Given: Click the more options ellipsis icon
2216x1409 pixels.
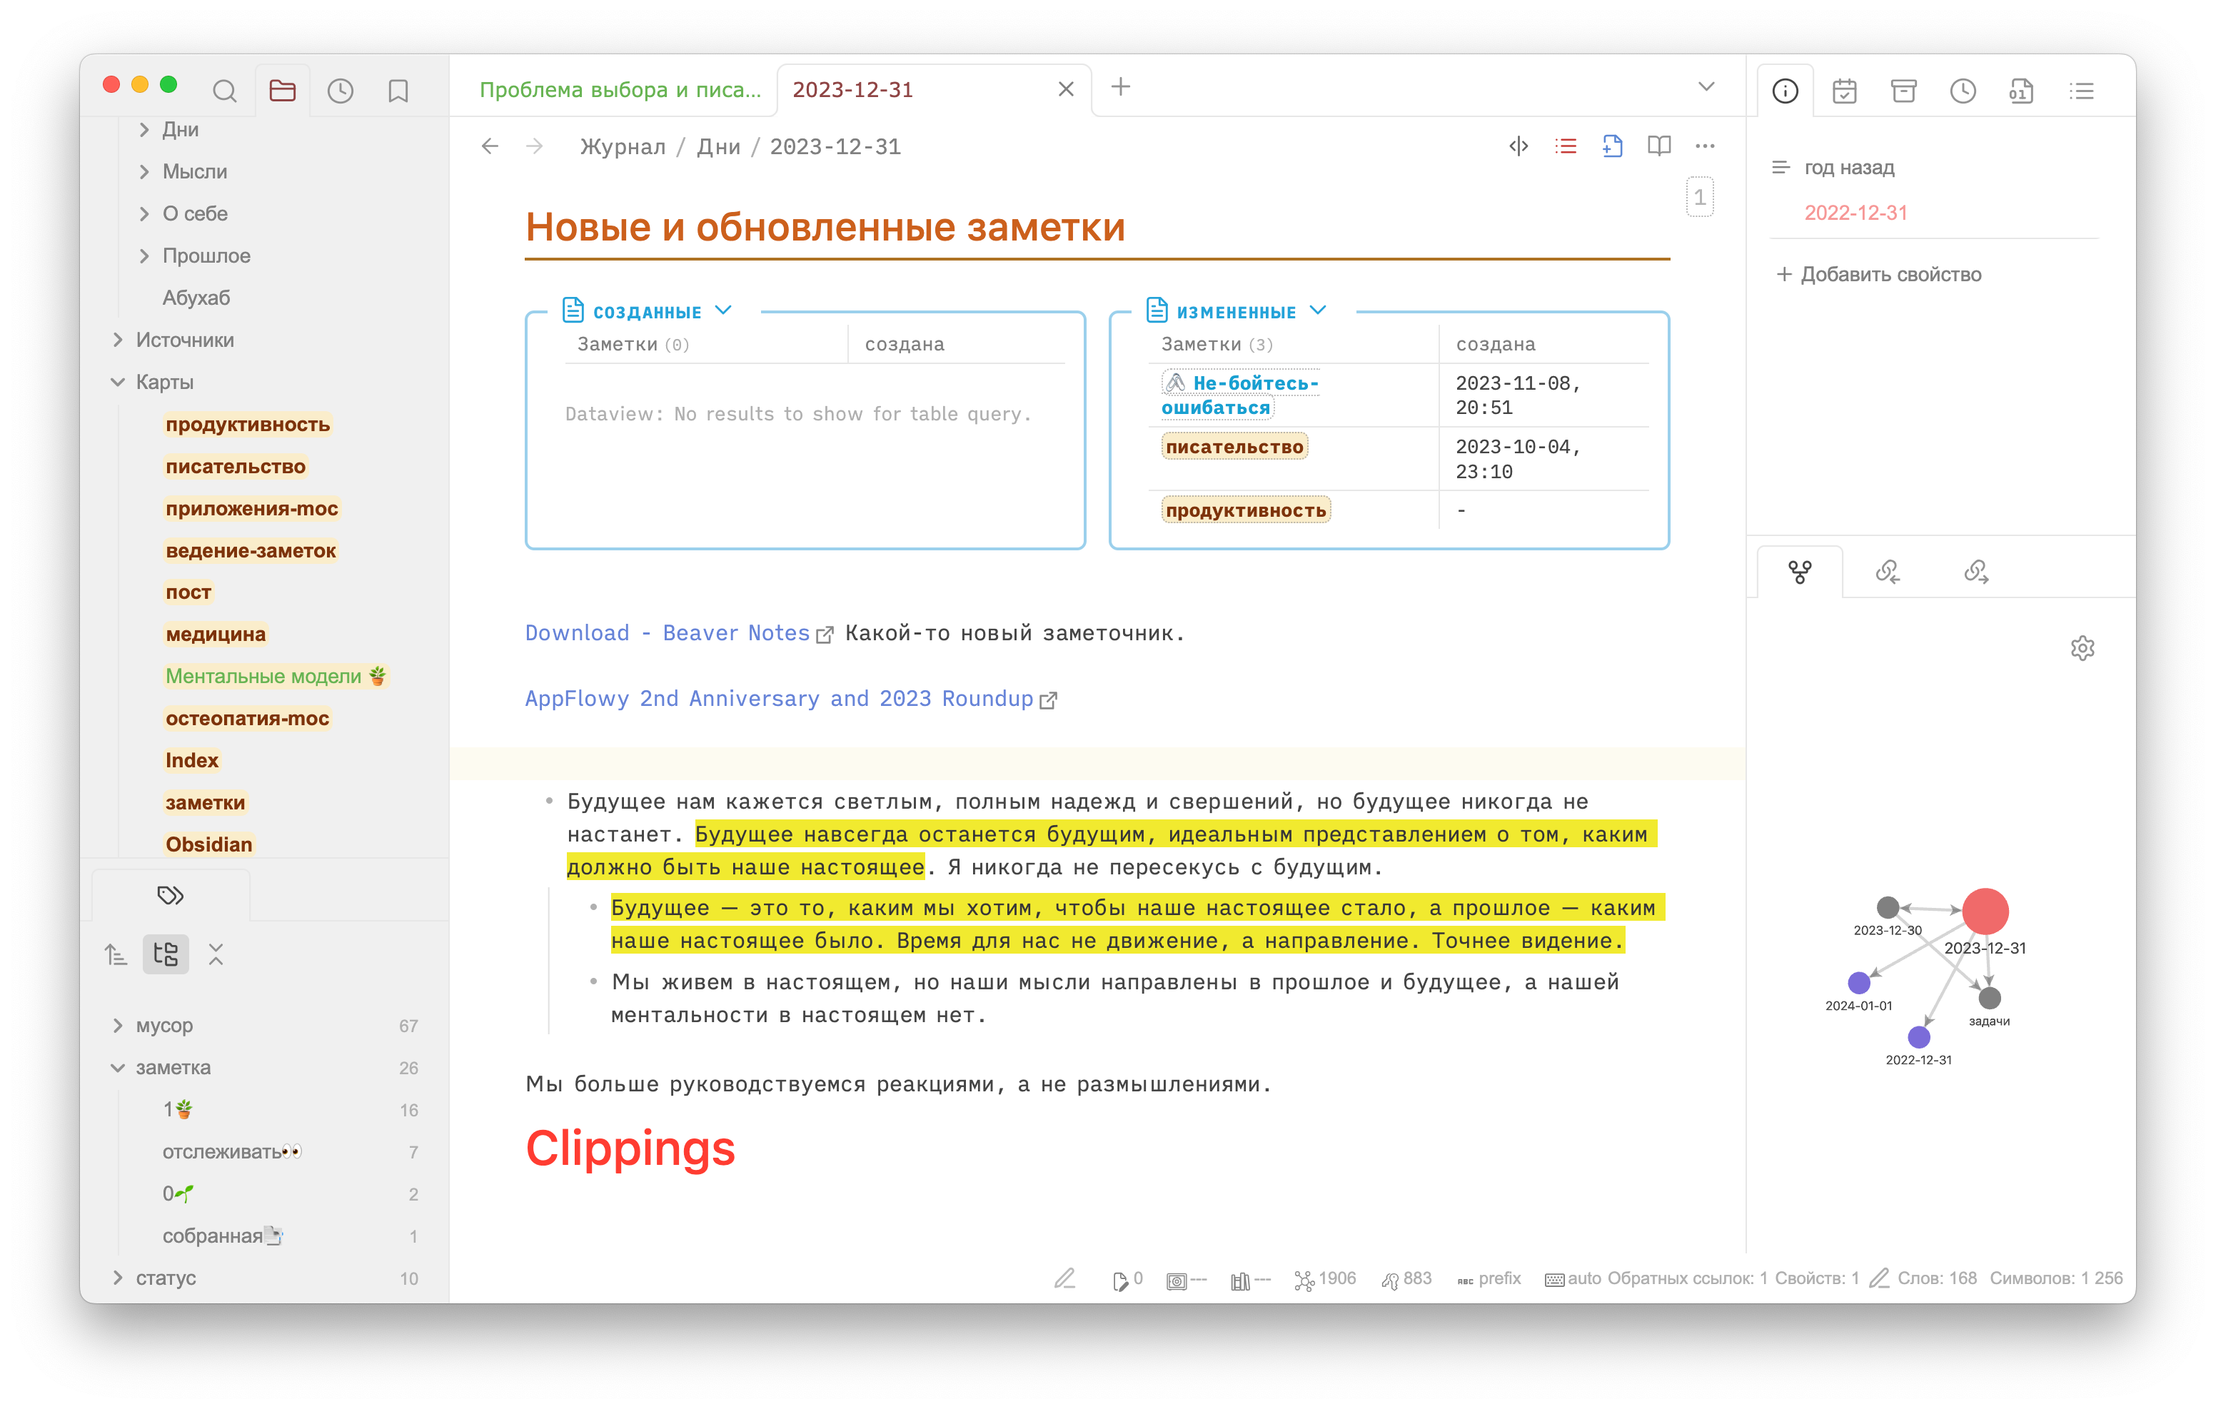Looking at the screenshot, I should 1704,146.
